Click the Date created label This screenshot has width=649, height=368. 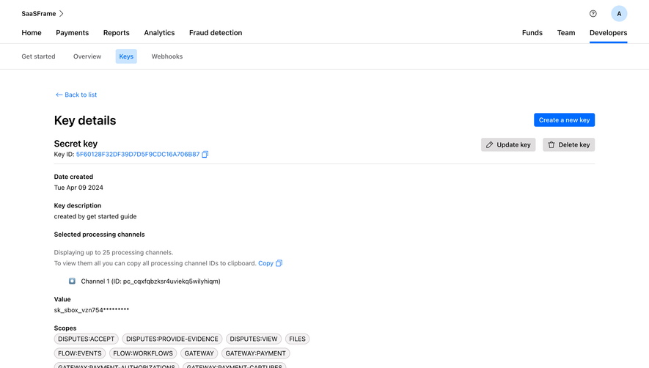tap(73, 177)
